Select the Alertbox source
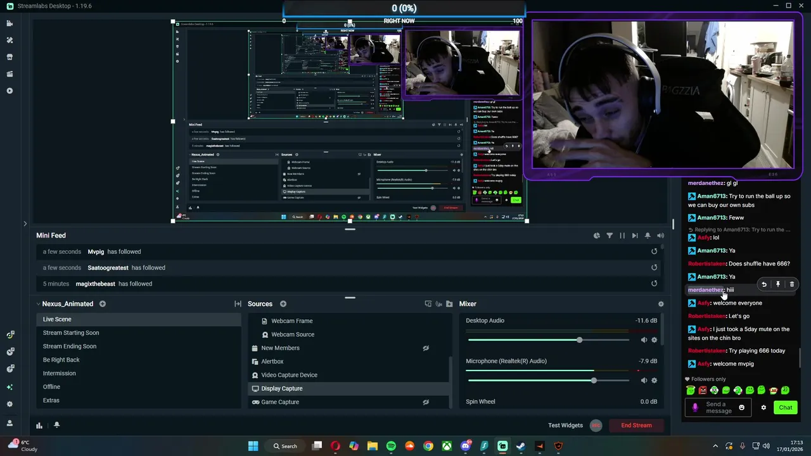The image size is (811, 456). tap(348, 362)
